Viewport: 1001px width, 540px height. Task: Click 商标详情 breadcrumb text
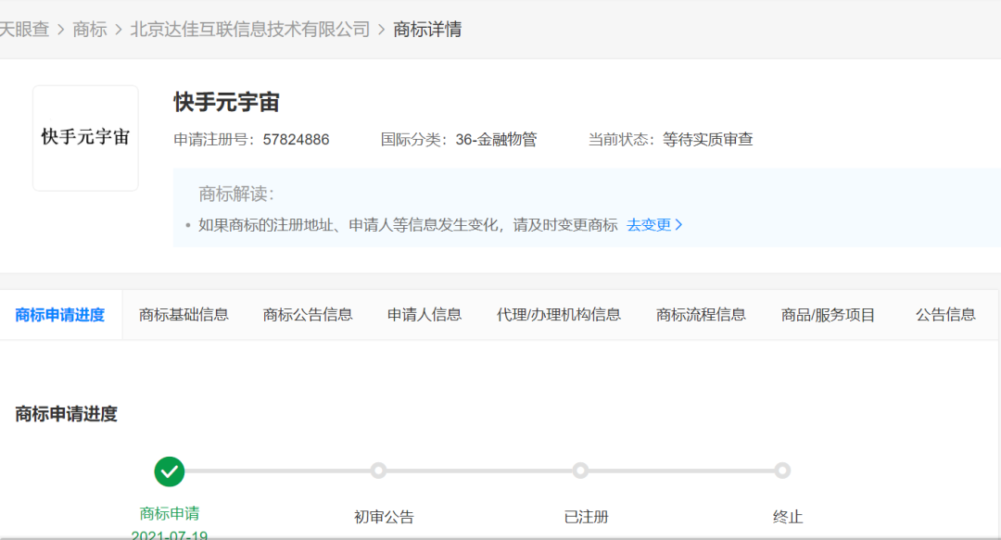[427, 30]
